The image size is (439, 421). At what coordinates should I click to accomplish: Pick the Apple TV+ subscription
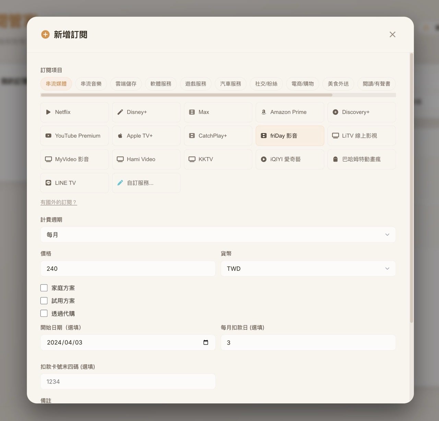[x=146, y=135]
